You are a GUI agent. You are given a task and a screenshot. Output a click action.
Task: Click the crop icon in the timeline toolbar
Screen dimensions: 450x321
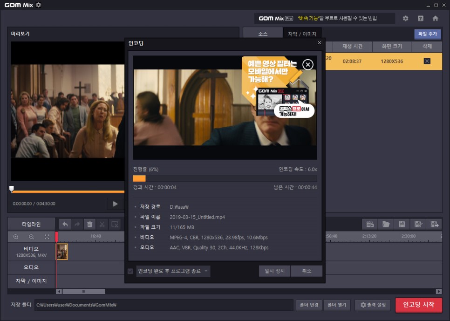115,224
